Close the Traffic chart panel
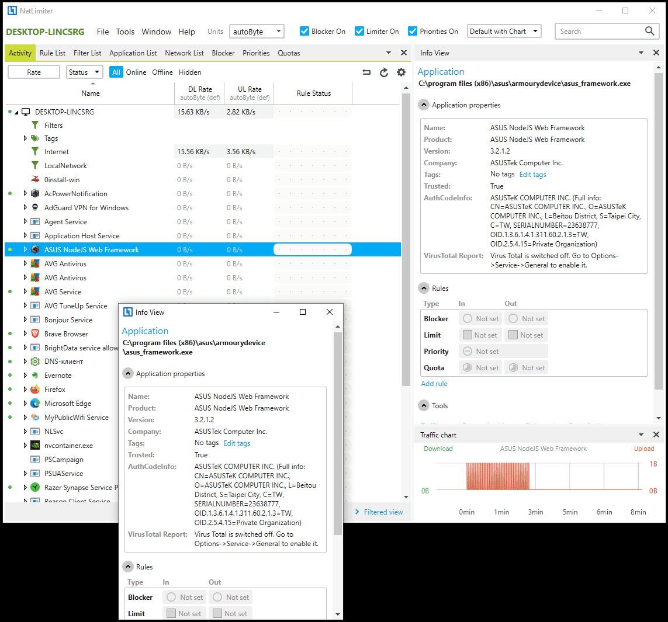 point(656,435)
